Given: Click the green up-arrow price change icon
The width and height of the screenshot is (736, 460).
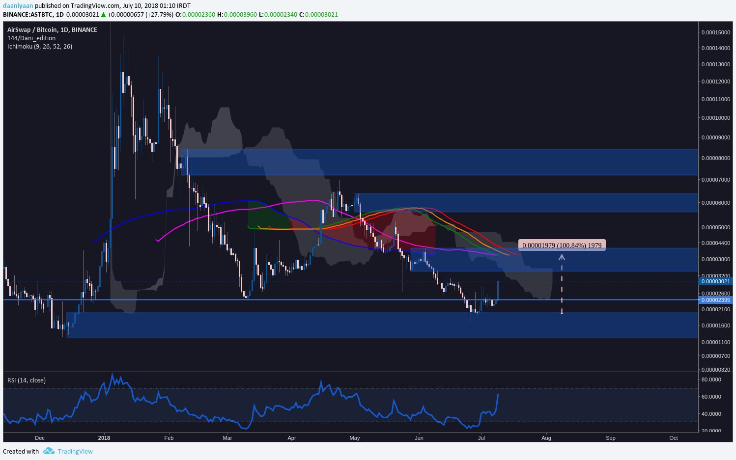Looking at the screenshot, I should pos(103,15).
